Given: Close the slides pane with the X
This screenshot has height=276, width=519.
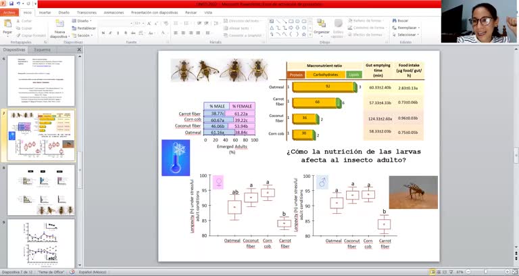Looking at the screenshot, I should pyautogui.click(x=80, y=49).
